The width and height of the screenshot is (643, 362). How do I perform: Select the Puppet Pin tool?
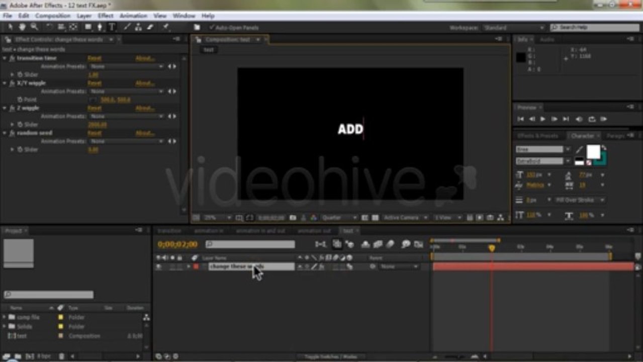pos(165,27)
